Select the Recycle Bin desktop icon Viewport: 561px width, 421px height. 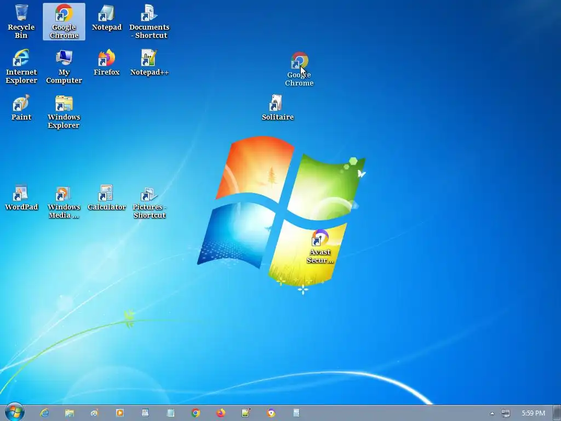pyautogui.click(x=21, y=21)
